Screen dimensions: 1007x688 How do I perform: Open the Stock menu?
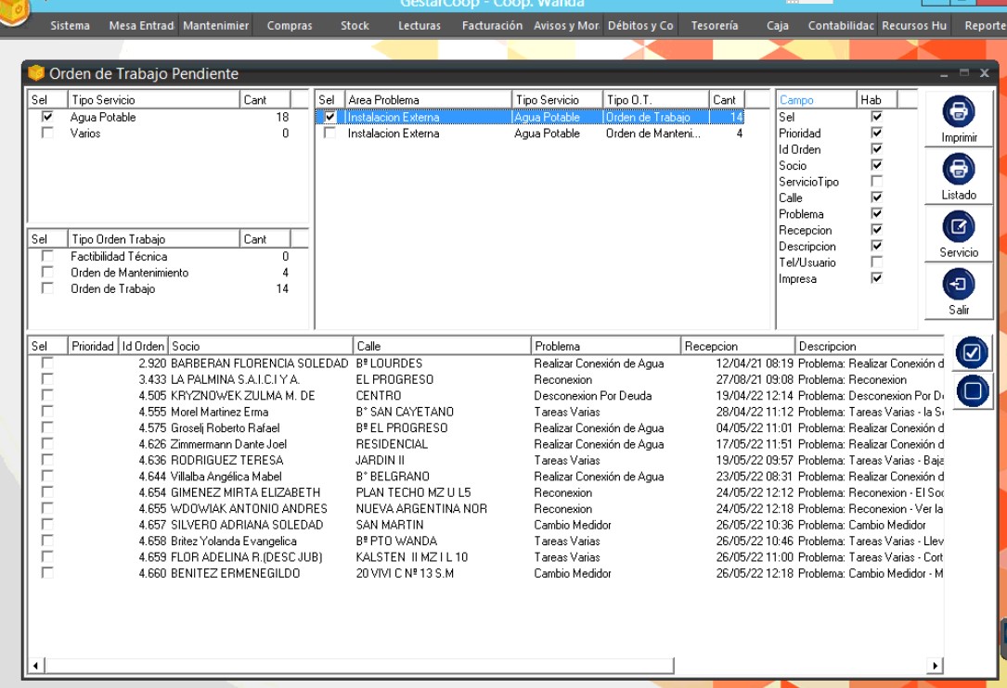pos(355,26)
